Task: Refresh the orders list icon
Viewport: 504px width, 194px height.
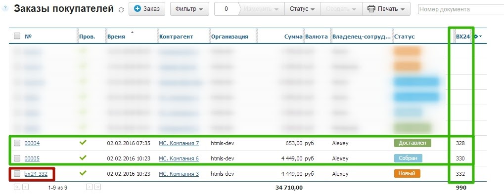Action: point(121,10)
